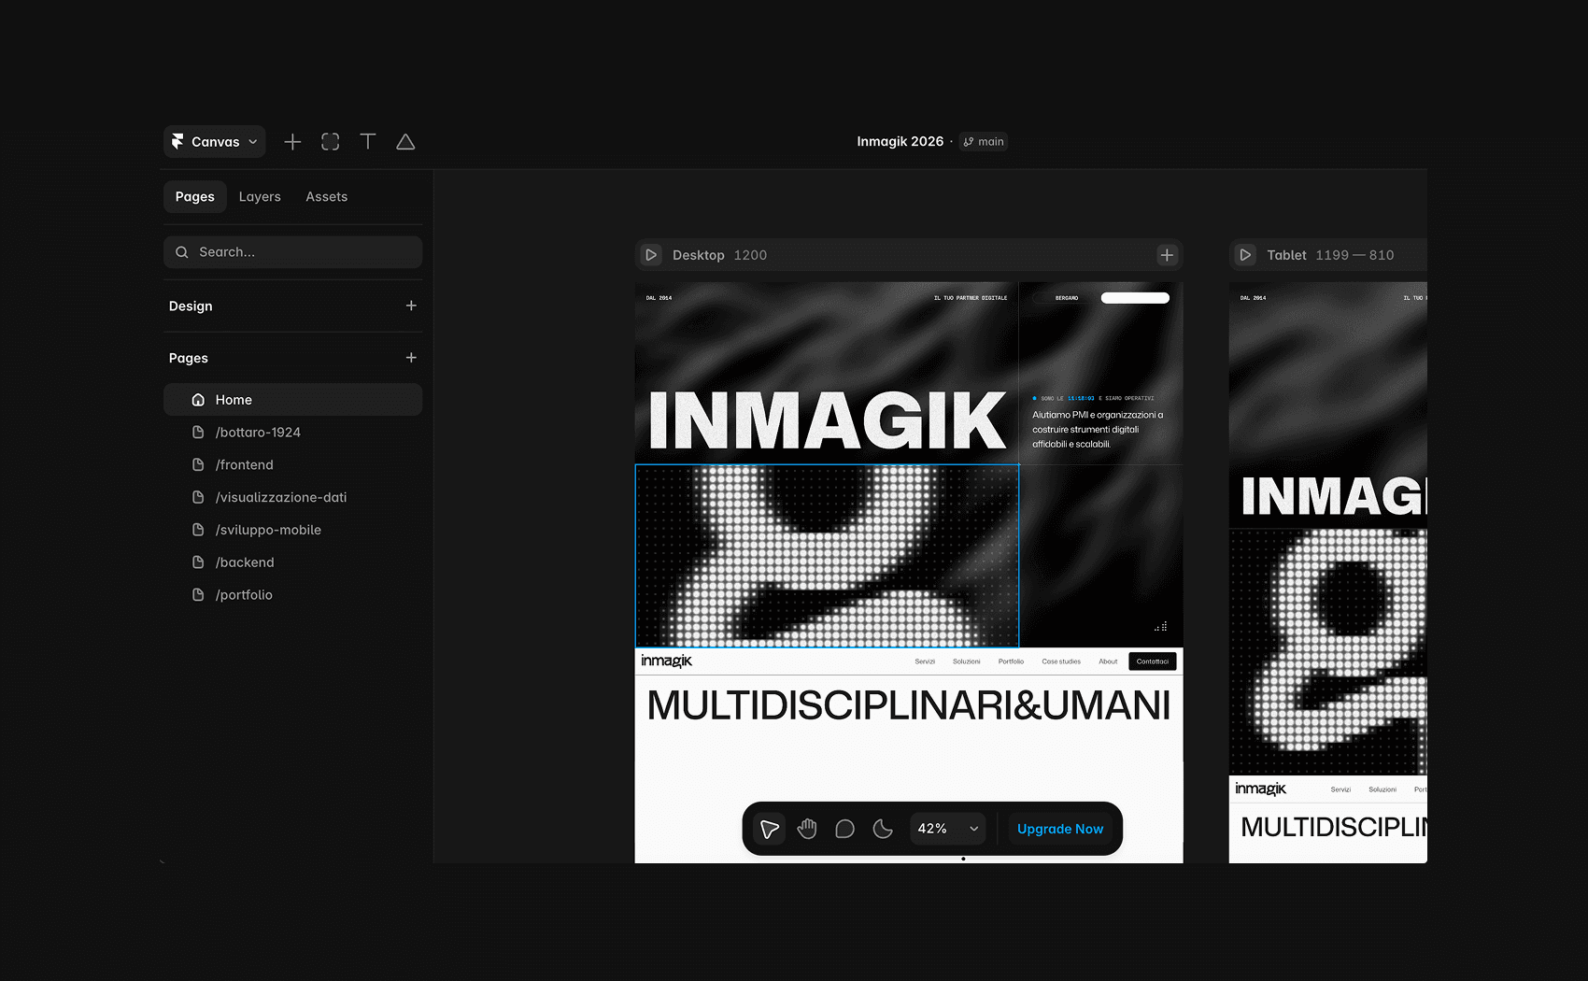Select the Frame tool
Image resolution: width=1588 pixels, height=981 pixels.
point(331,142)
